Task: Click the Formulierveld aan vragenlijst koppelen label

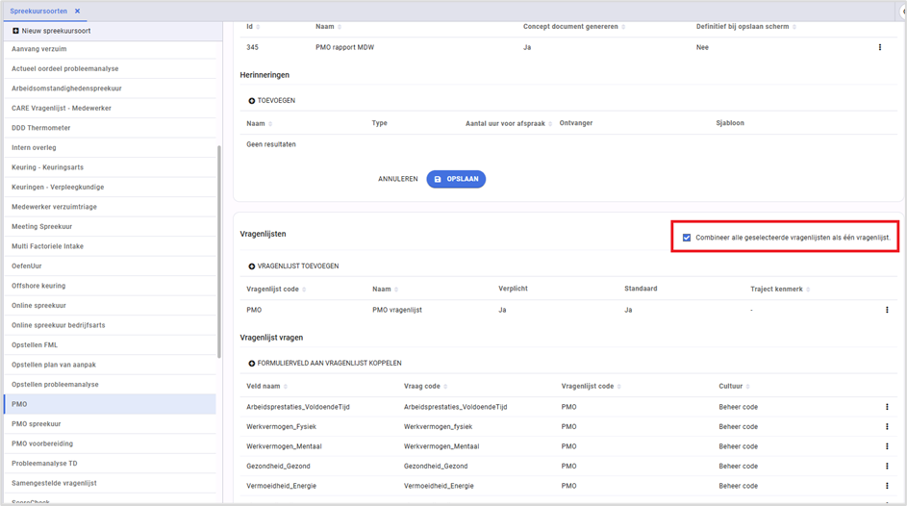Action: click(x=329, y=364)
